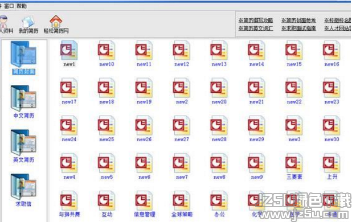Select the new4 template file
Image resolution: width=352 pixels, height=222 pixels.
(69, 167)
